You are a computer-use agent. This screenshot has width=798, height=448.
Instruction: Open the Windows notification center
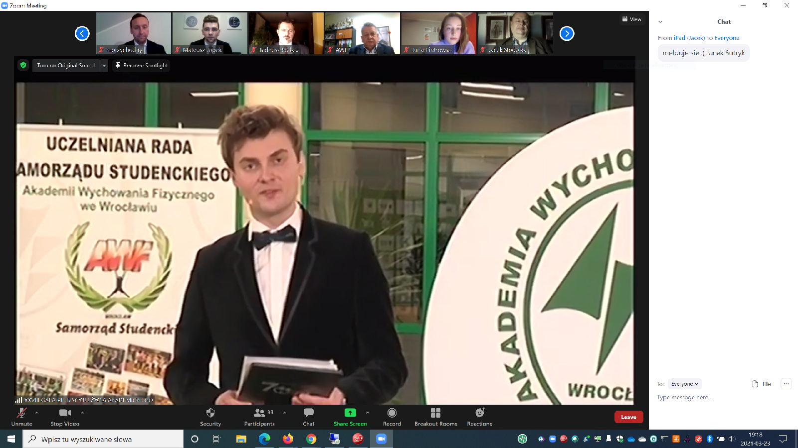coord(783,439)
